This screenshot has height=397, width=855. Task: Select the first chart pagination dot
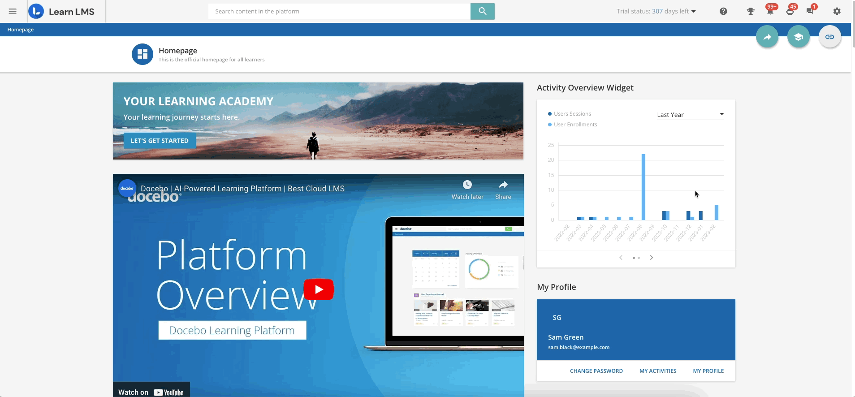(634, 258)
